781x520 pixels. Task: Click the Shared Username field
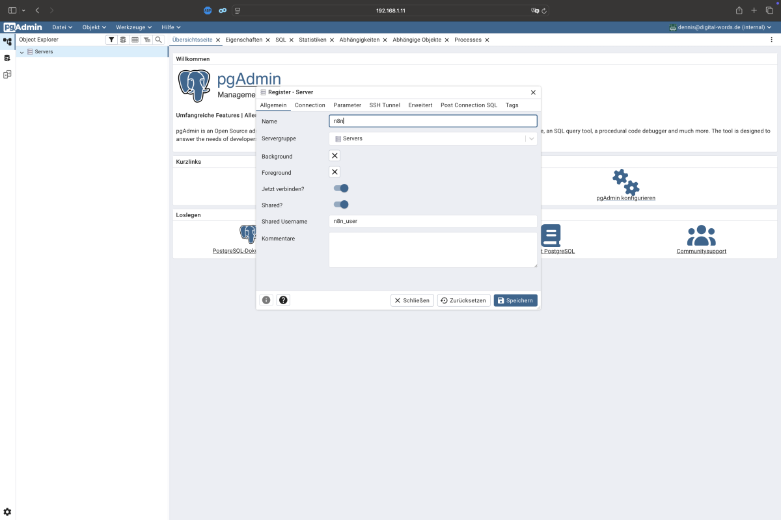(x=433, y=221)
